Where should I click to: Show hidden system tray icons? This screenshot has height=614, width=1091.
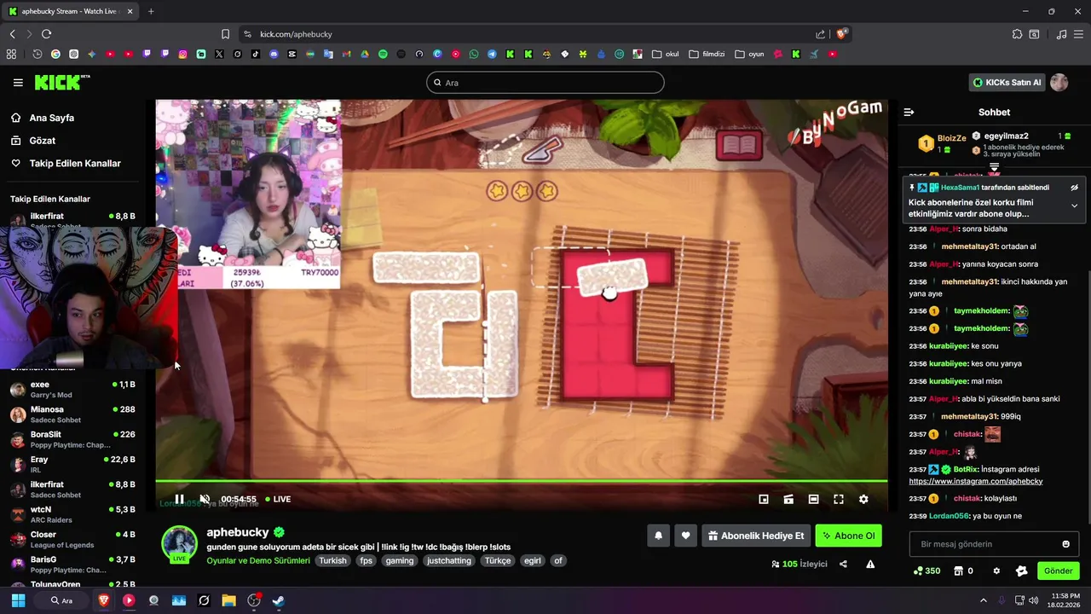pyautogui.click(x=983, y=600)
